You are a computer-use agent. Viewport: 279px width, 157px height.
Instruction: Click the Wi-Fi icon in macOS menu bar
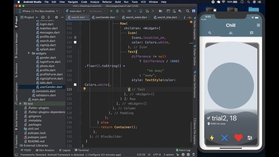point(224,2)
